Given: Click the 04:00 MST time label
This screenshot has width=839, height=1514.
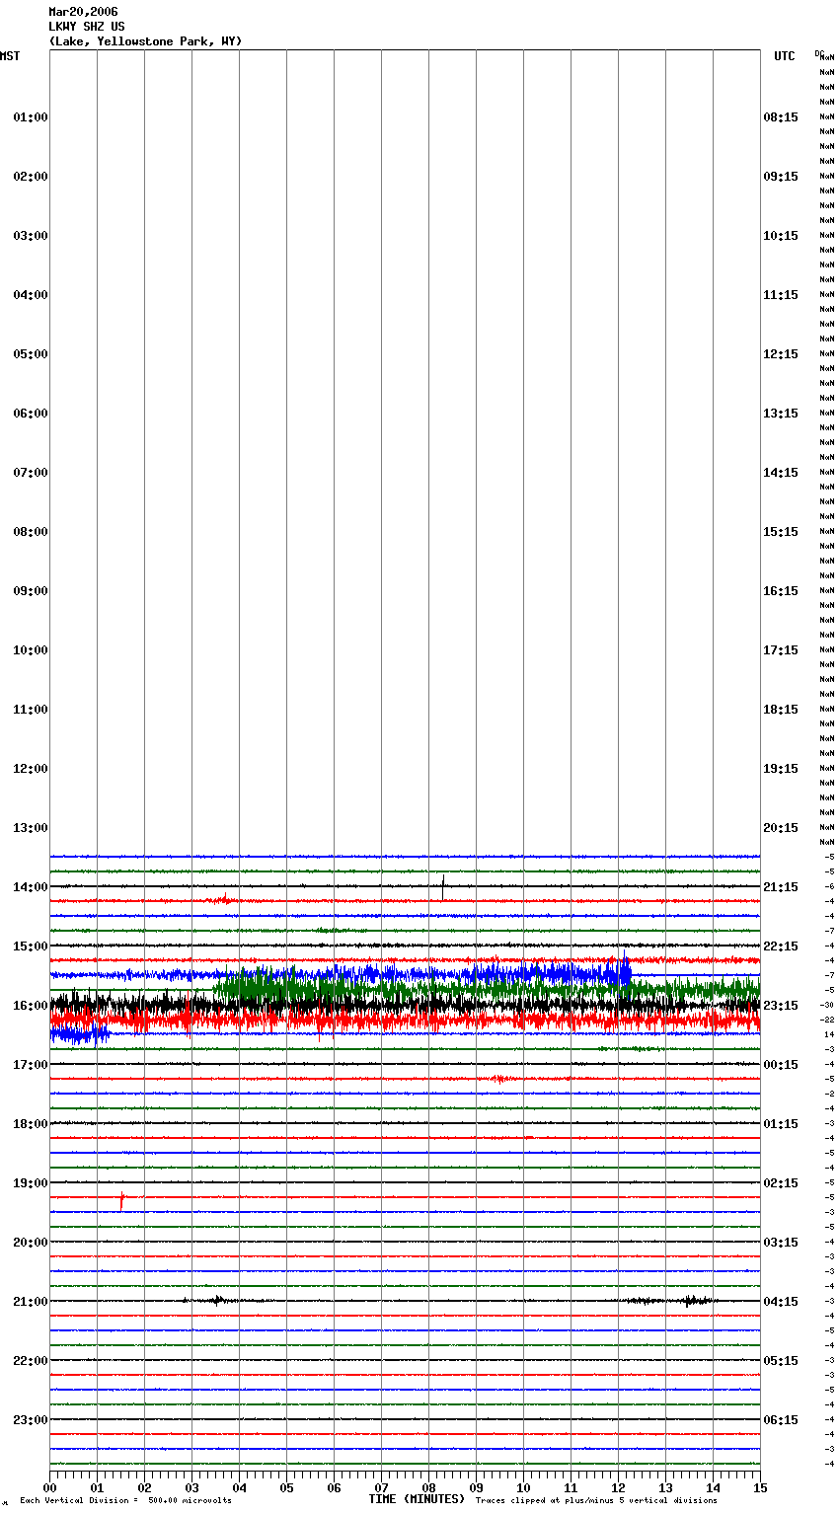Looking at the screenshot, I should pos(31,295).
